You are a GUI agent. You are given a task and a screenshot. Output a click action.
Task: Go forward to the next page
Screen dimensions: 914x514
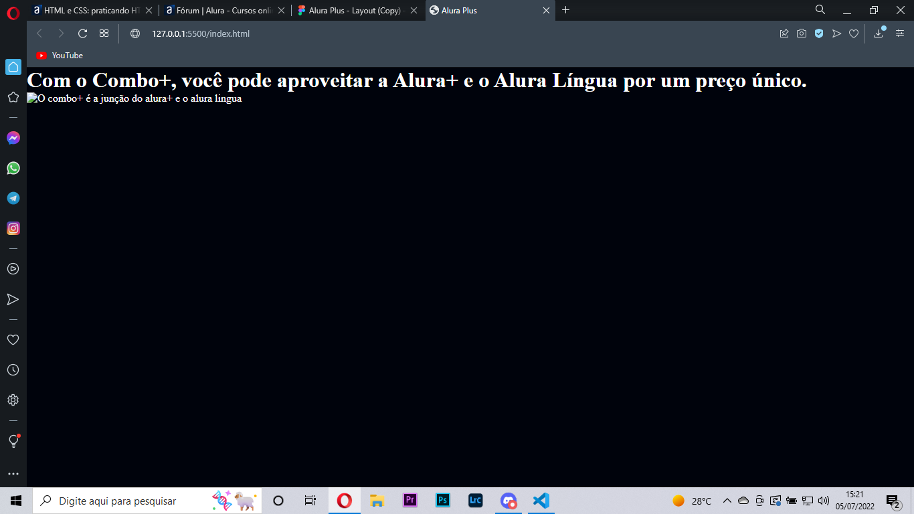point(61,33)
